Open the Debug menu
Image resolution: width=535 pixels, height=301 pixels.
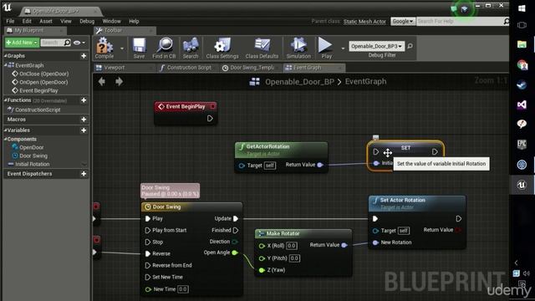87,21
